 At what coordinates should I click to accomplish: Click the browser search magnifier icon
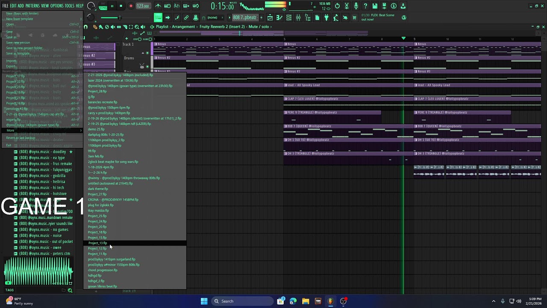70,290
